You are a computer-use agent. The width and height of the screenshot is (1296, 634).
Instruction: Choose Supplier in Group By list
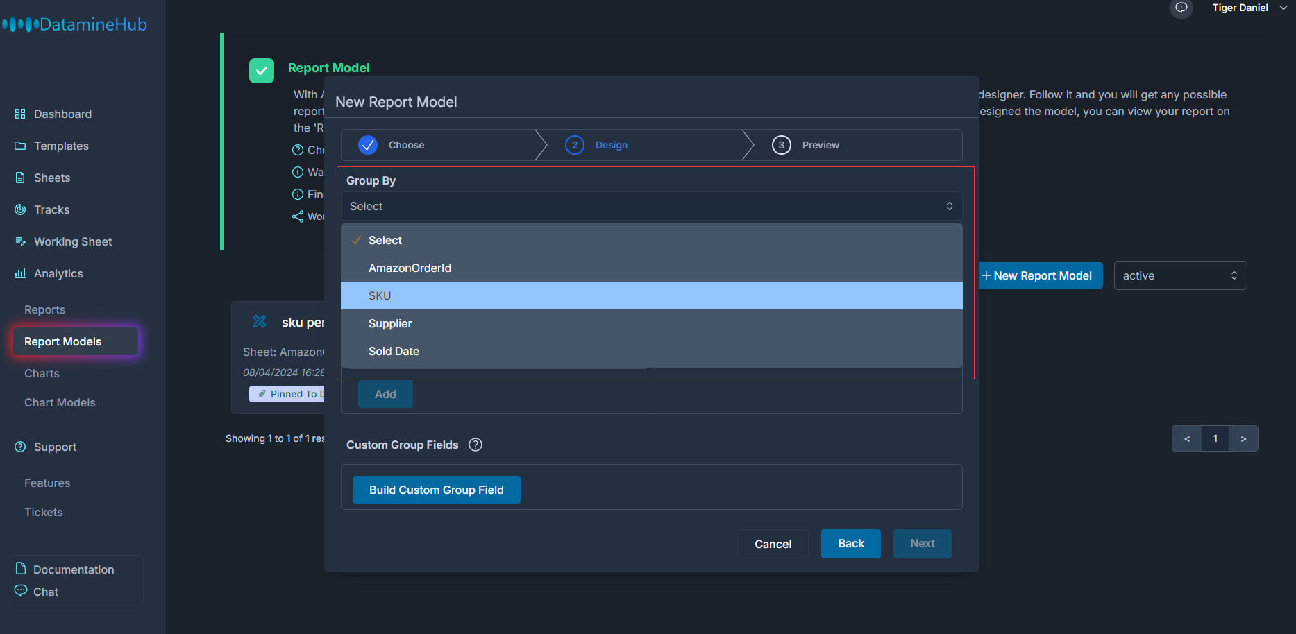click(651, 323)
